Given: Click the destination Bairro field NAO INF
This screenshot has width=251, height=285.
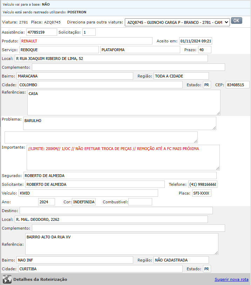Looking at the screenshot, I should pos(75,260).
